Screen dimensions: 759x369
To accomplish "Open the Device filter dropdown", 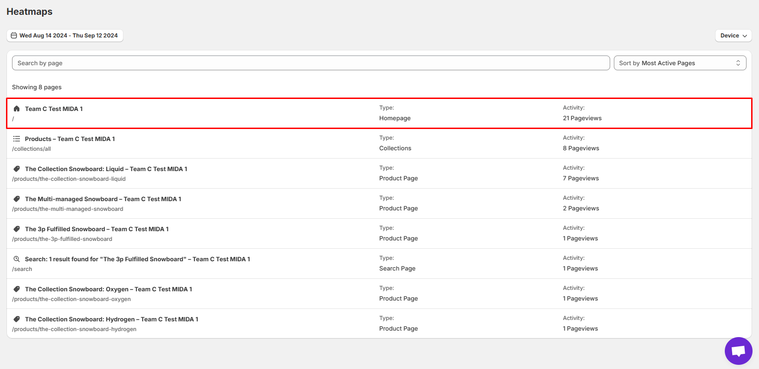I will [x=733, y=36].
